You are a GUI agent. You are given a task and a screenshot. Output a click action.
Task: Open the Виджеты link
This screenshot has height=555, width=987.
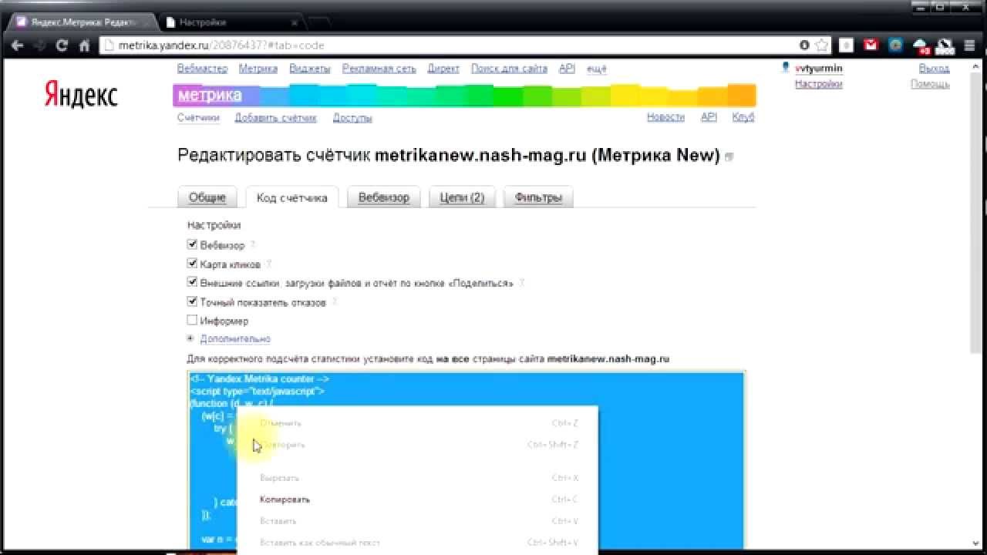click(x=309, y=69)
